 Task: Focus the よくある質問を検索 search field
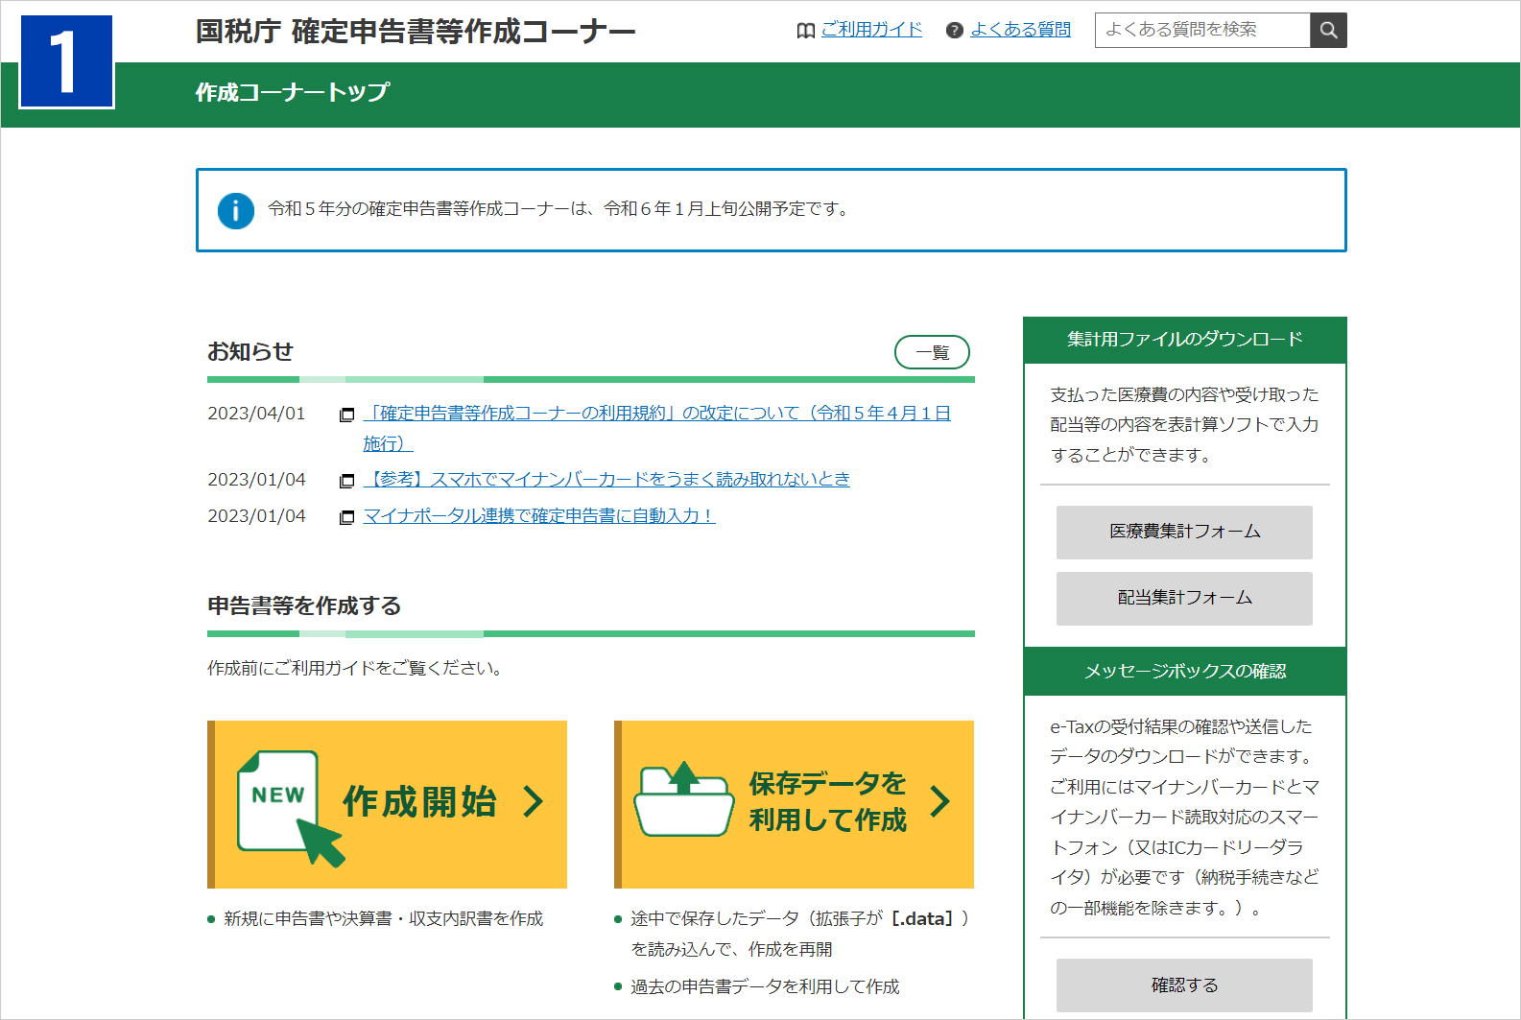[x=1201, y=30]
